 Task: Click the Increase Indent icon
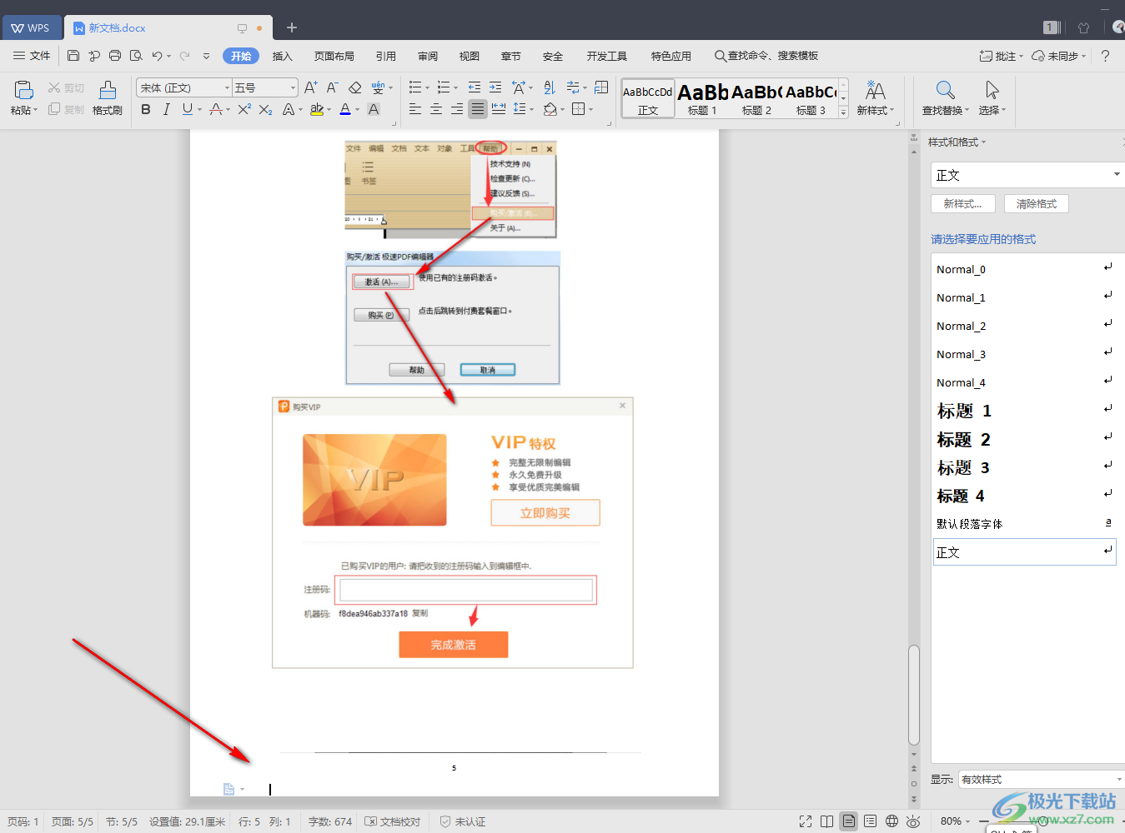495,87
